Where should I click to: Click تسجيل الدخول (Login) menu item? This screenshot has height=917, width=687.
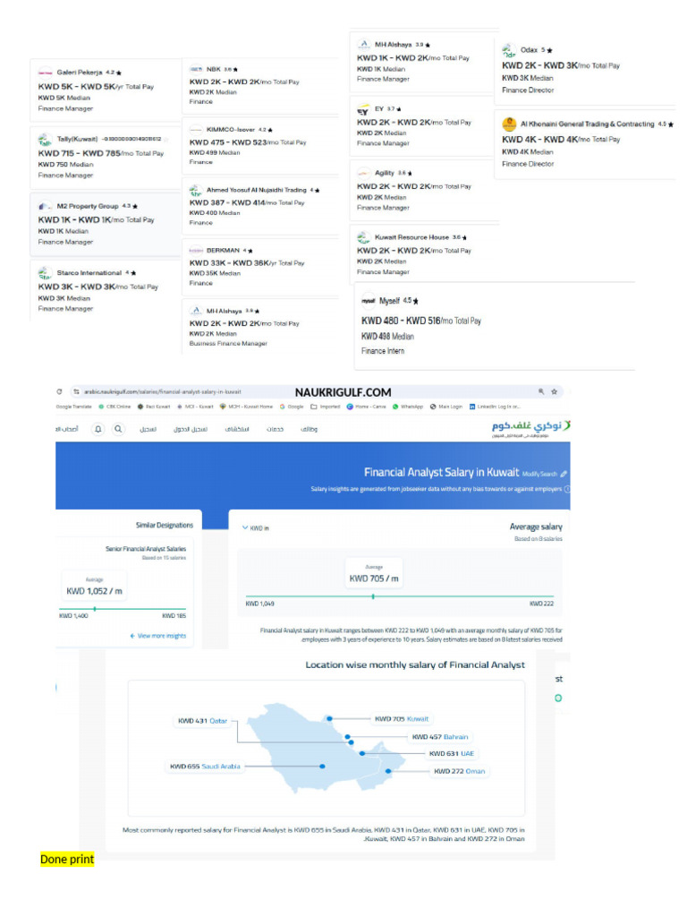point(191,429)
